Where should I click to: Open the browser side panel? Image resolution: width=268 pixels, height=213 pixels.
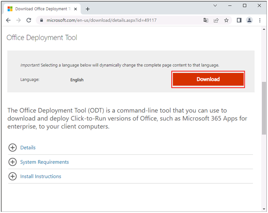239,20
